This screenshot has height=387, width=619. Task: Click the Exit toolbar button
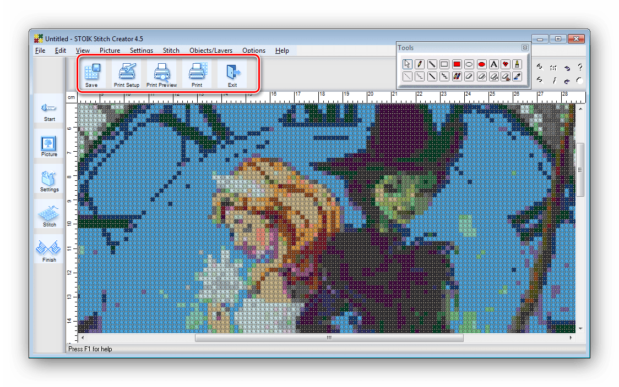[232, 74]
